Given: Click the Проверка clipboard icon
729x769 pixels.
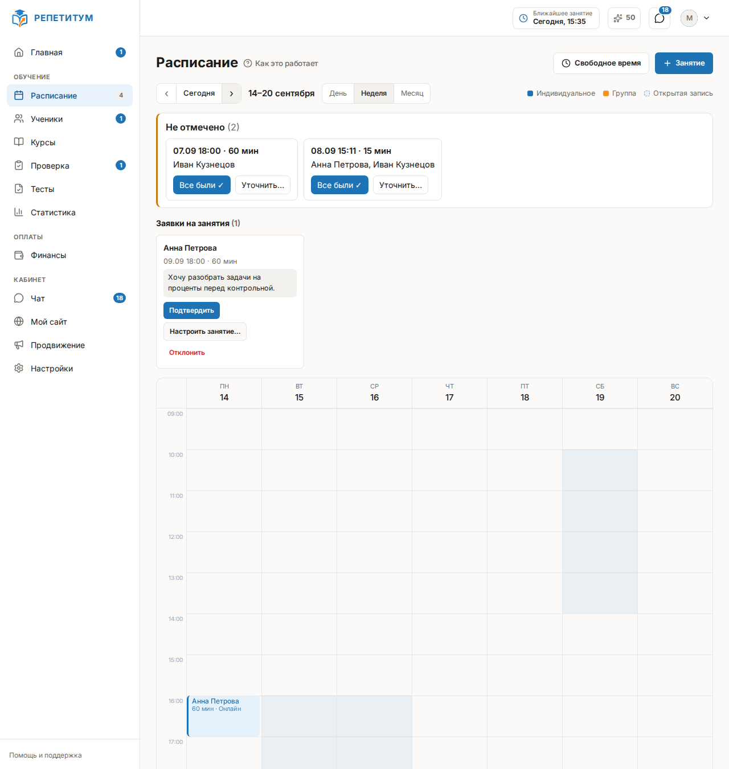Looking at the screenshot, I should click(19, 166).
